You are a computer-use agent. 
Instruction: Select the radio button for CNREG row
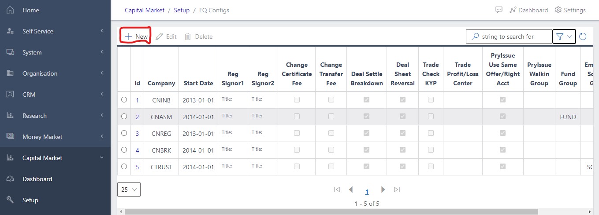tap(124, 133)
